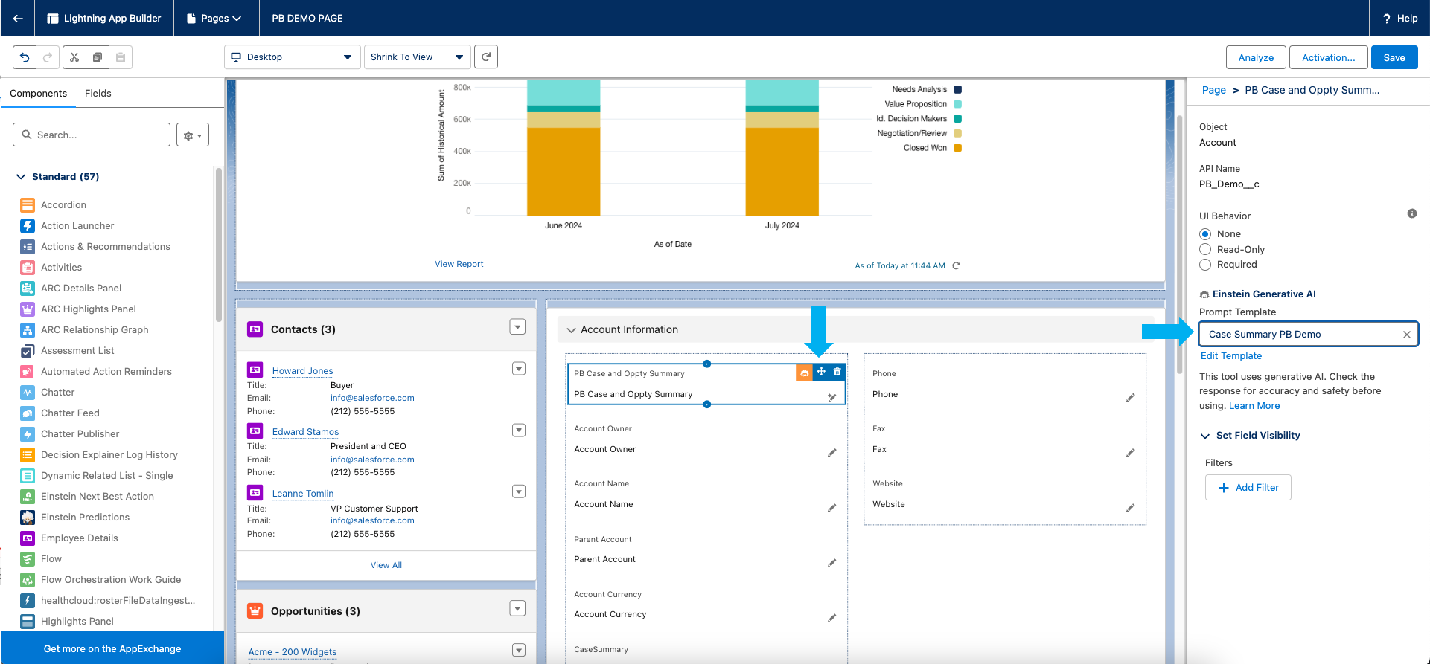Delete the PB Case and Oppty Summary field
The height and width of the screenshot is (664, 1430).
click(837, 372)
